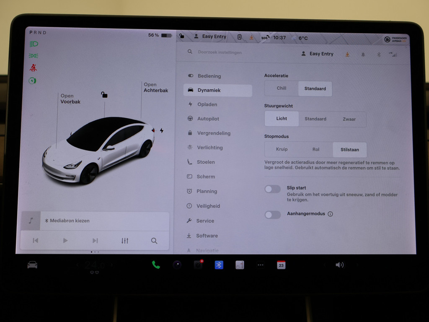Open the three-dots app launcher
This screenshot has width=429, height=322.
pyautogui.click(x=261, y=265)
